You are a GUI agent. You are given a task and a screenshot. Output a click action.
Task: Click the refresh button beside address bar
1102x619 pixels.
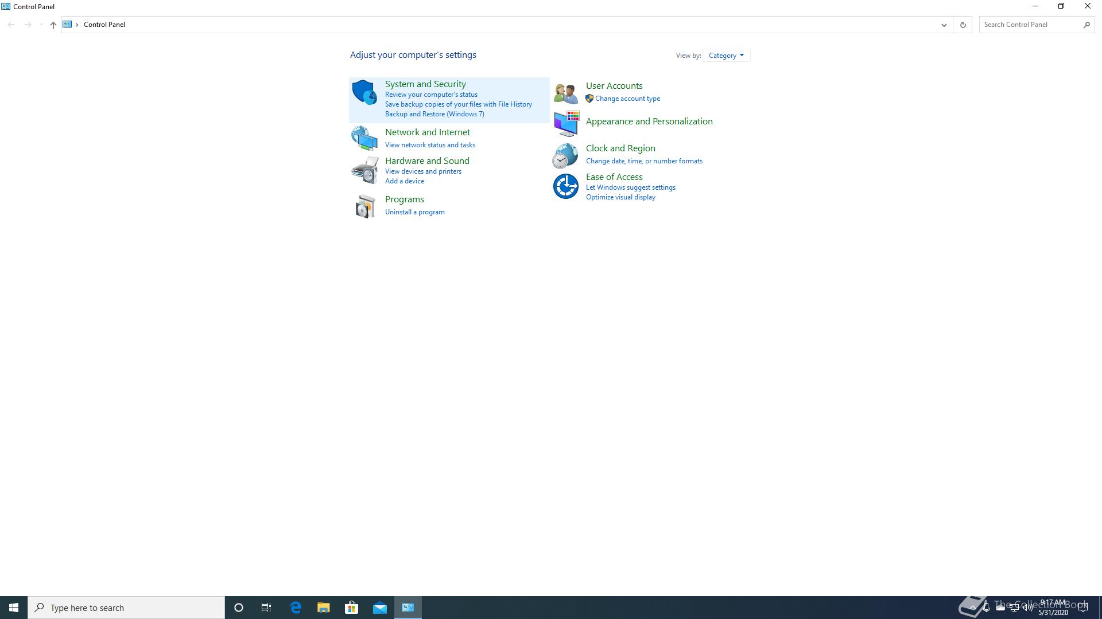(963, 25)
